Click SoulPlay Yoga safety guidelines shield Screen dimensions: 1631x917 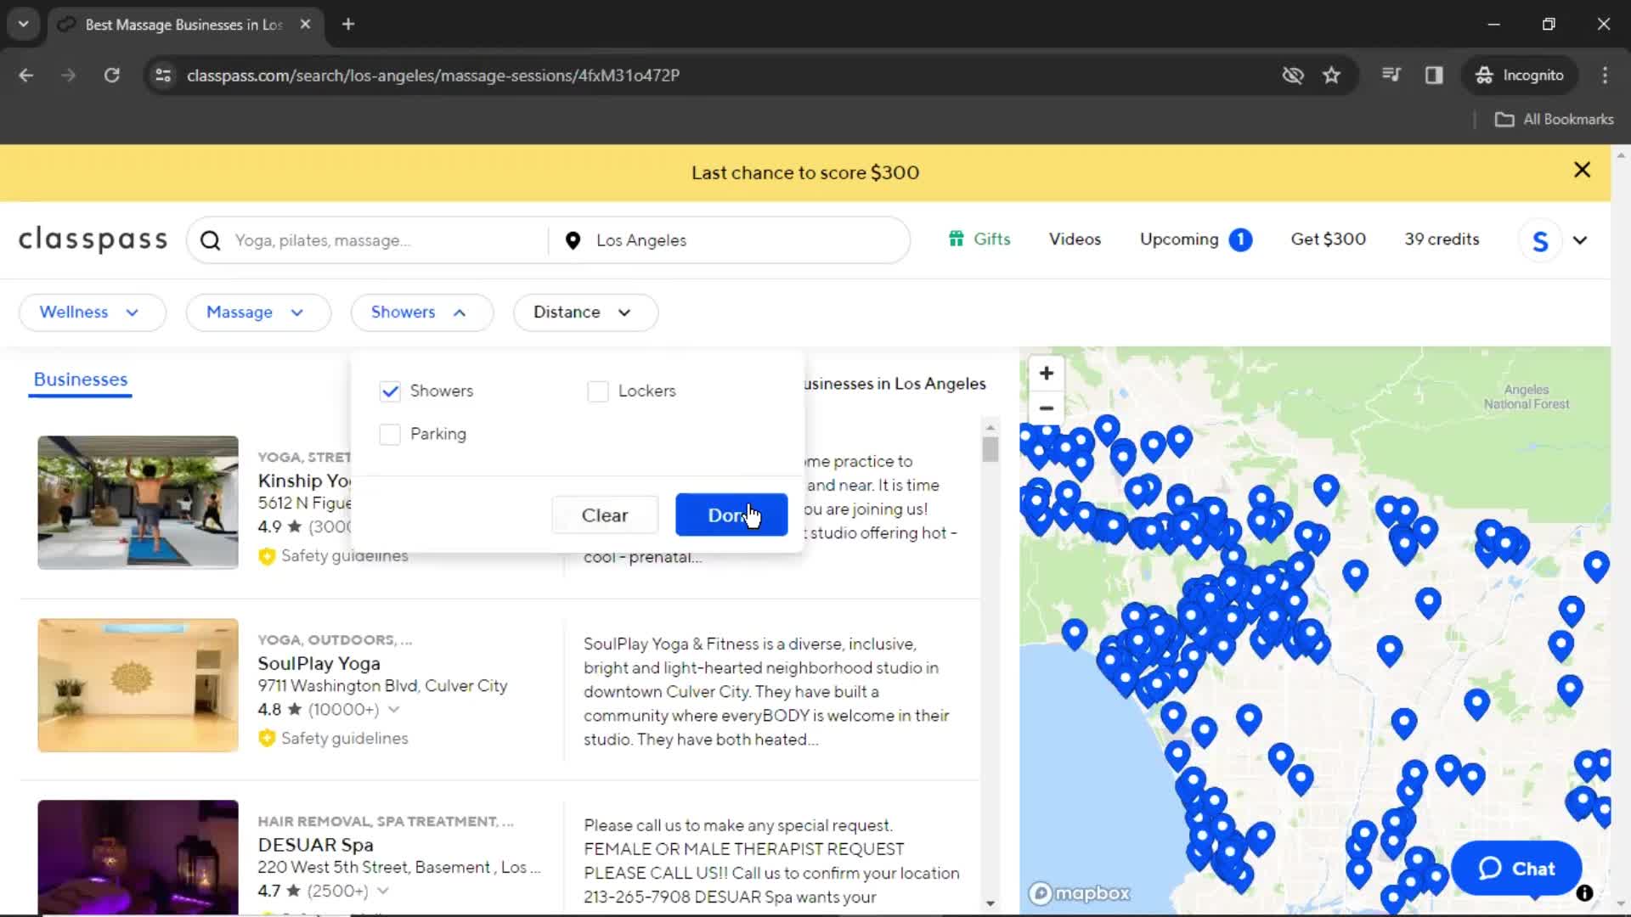coord(267,739)
